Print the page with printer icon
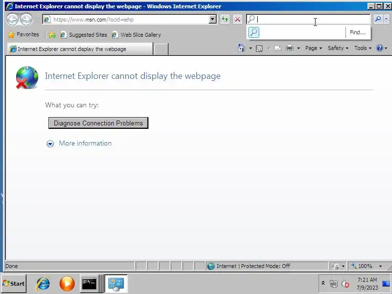 tap(290, 48)
